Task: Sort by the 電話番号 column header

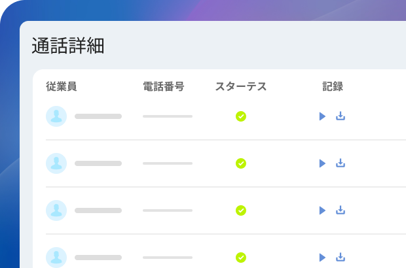Action: coord(163,86)
